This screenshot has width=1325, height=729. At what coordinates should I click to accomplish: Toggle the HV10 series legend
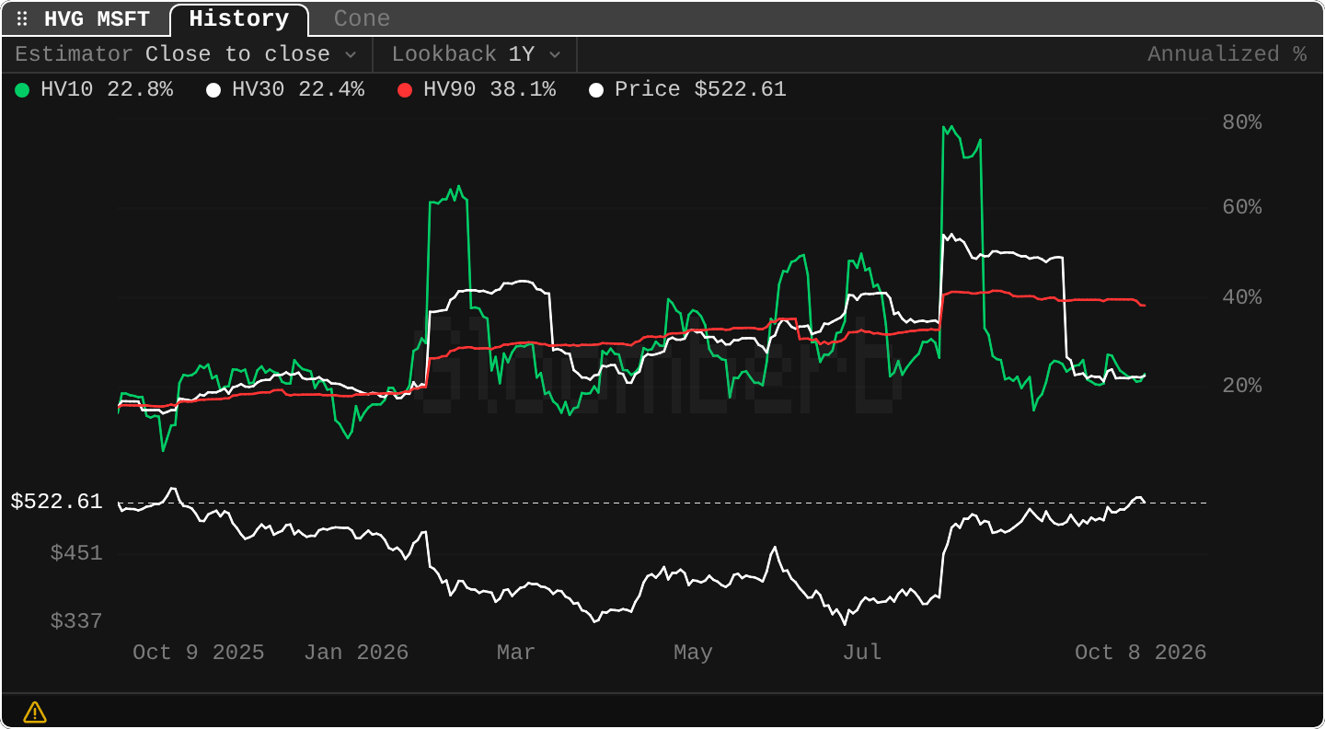[95, 90]
